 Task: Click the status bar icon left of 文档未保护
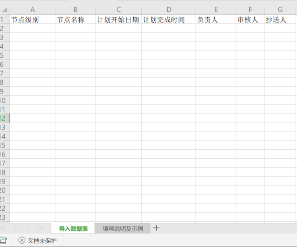(3, 240)
